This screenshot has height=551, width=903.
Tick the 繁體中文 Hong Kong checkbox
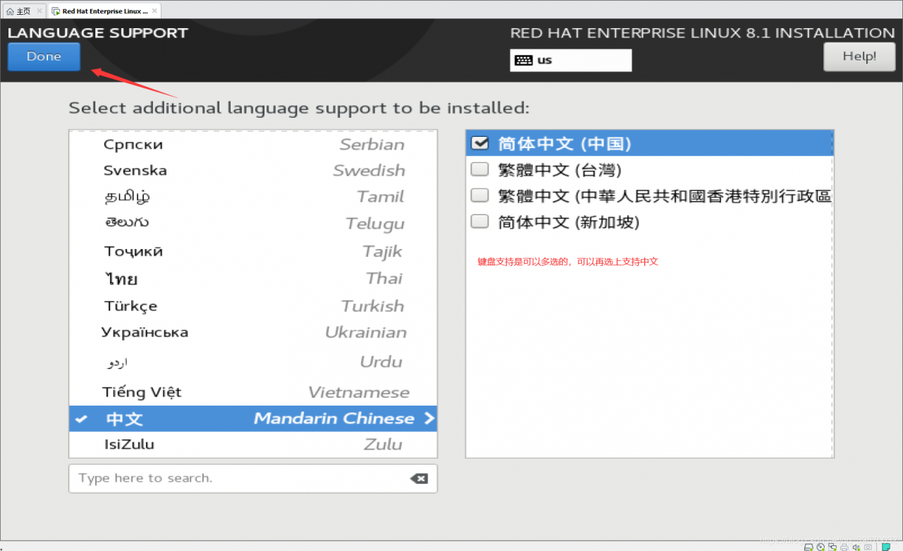[480, 195]
